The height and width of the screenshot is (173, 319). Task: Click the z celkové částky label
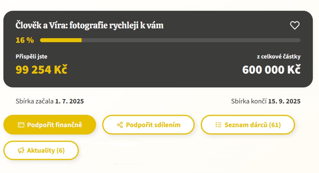click(x=279, y=57)
